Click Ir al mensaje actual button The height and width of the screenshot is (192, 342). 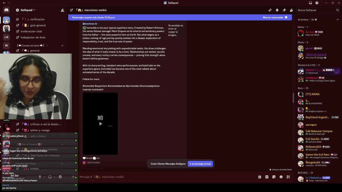pos(200,164)
